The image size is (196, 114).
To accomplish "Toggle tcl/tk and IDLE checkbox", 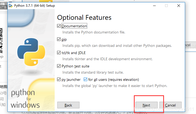I will click(x=59, y=53).
